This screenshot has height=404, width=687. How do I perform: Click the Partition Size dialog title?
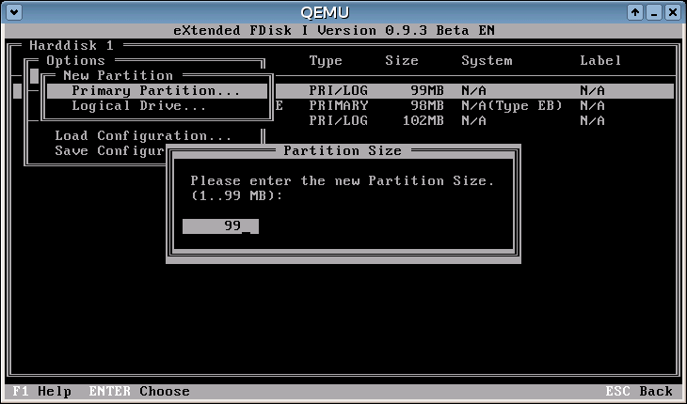(x=342, y=151)
